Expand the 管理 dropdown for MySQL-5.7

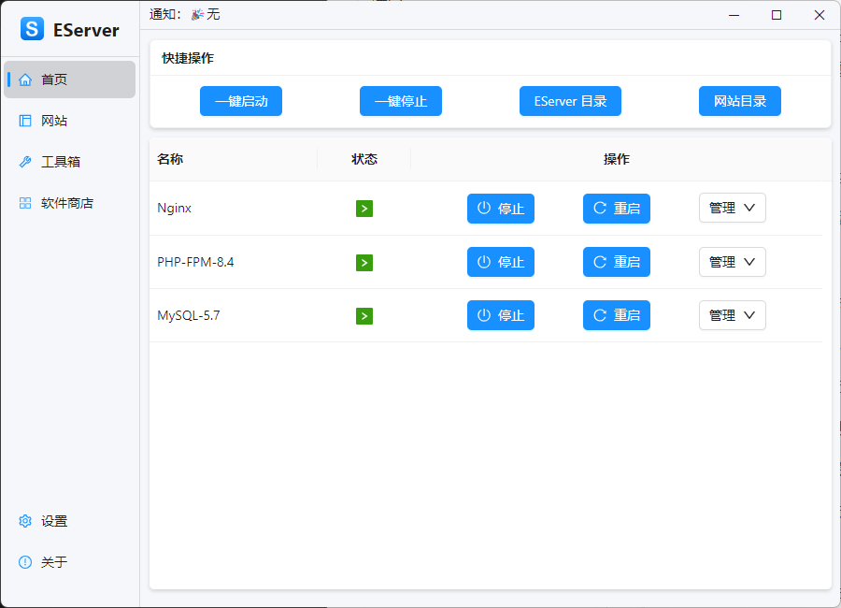pos(732,315)
